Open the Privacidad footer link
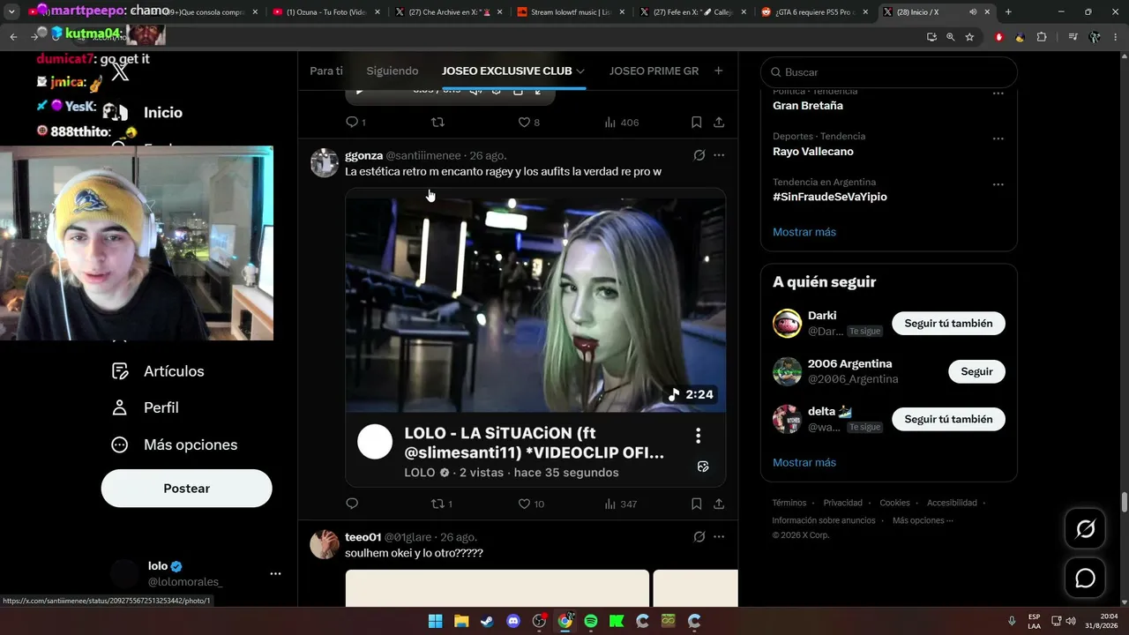 tap(843, 503)
